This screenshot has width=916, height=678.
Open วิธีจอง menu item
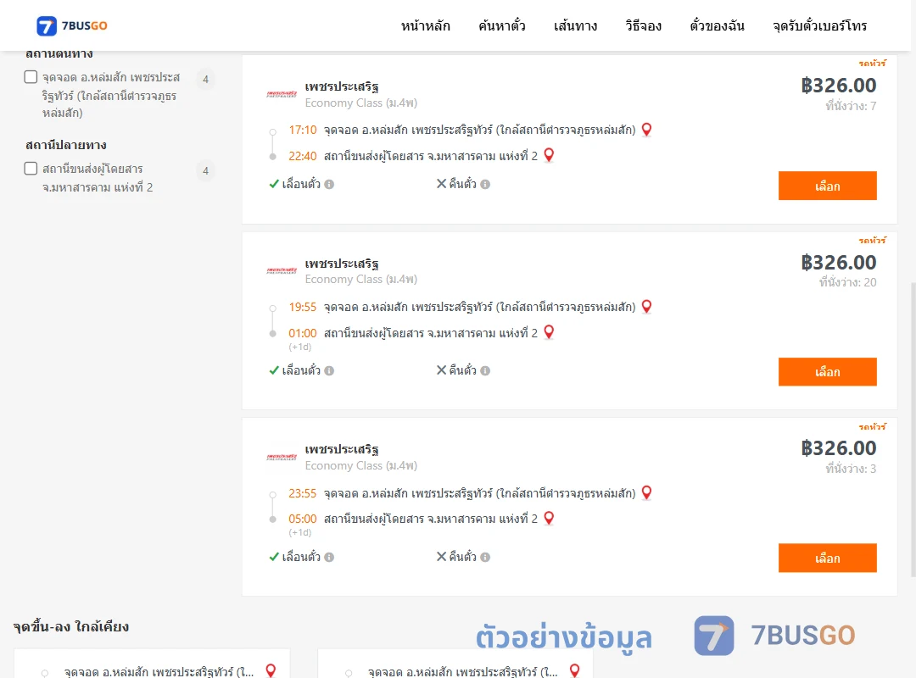point(643,26)
